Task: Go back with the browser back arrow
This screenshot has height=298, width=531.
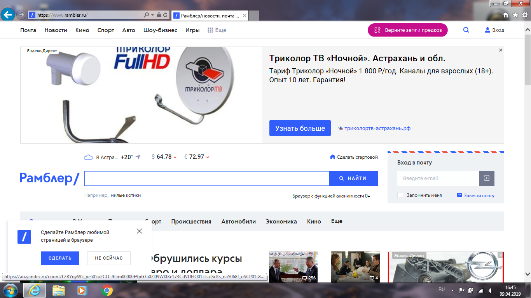Action: 8,15
